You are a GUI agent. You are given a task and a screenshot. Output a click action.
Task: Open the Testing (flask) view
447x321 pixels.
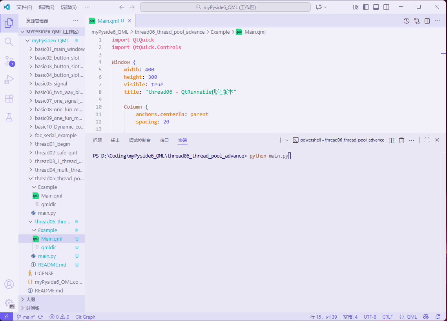(9, 117)
